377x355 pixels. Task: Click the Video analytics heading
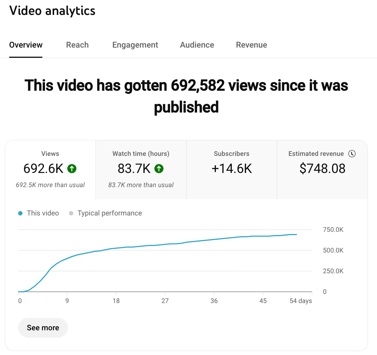(52, 11)
